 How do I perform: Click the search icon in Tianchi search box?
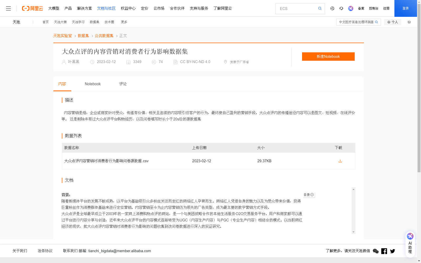(377, 22)
